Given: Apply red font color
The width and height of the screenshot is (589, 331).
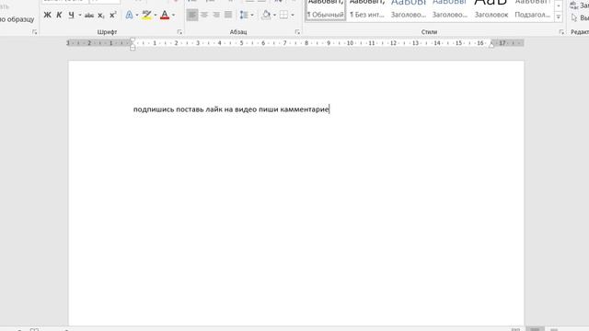Looking at the screenshot, I should (x=165, y=15).
